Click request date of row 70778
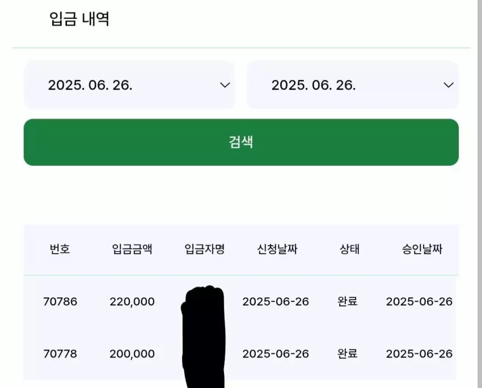Image resolution: width=482 pixels, height=388 pixels. [x=276, y=354]
